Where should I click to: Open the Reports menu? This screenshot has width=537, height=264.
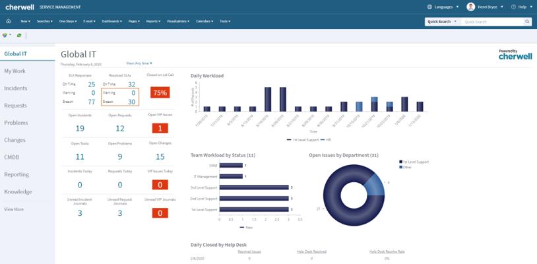tap(153, 21)
